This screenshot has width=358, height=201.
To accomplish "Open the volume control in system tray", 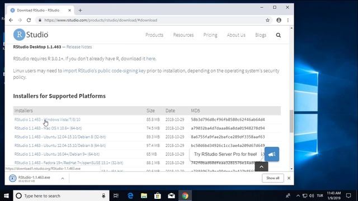I will point(312,196).
